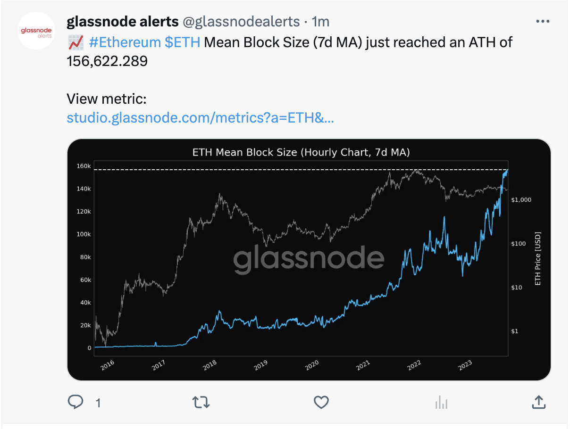Click the glassnode alerts profile avatar

coord(36,31)
